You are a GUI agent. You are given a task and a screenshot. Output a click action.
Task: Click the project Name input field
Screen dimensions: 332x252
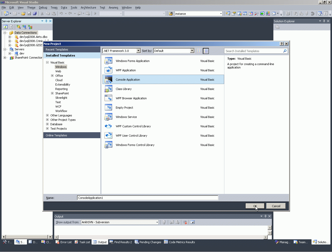(148, 198)
